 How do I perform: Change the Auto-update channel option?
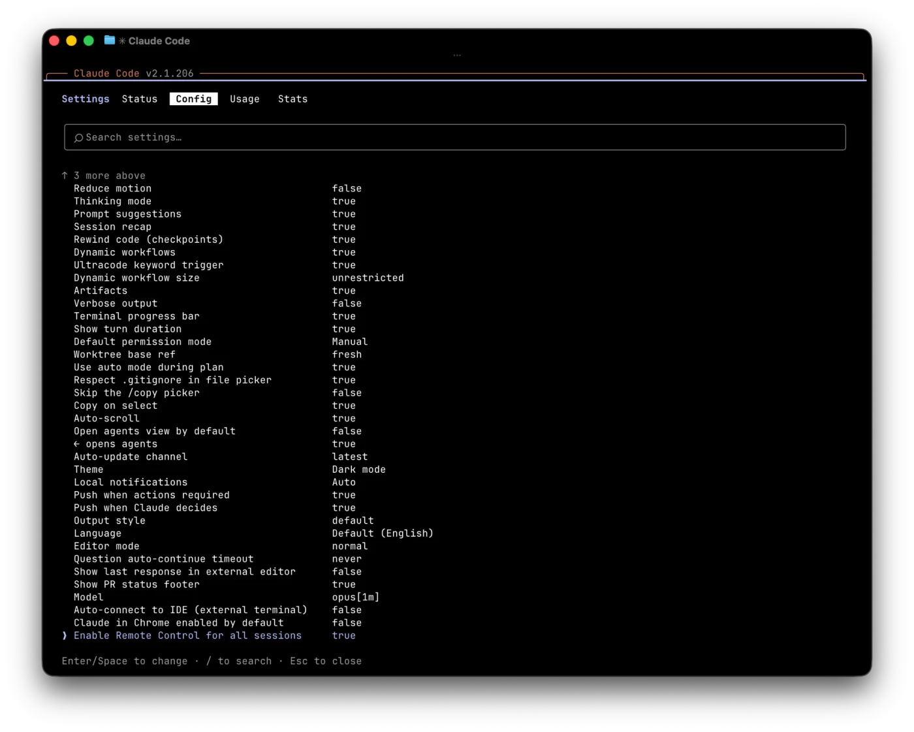(221, 457)
